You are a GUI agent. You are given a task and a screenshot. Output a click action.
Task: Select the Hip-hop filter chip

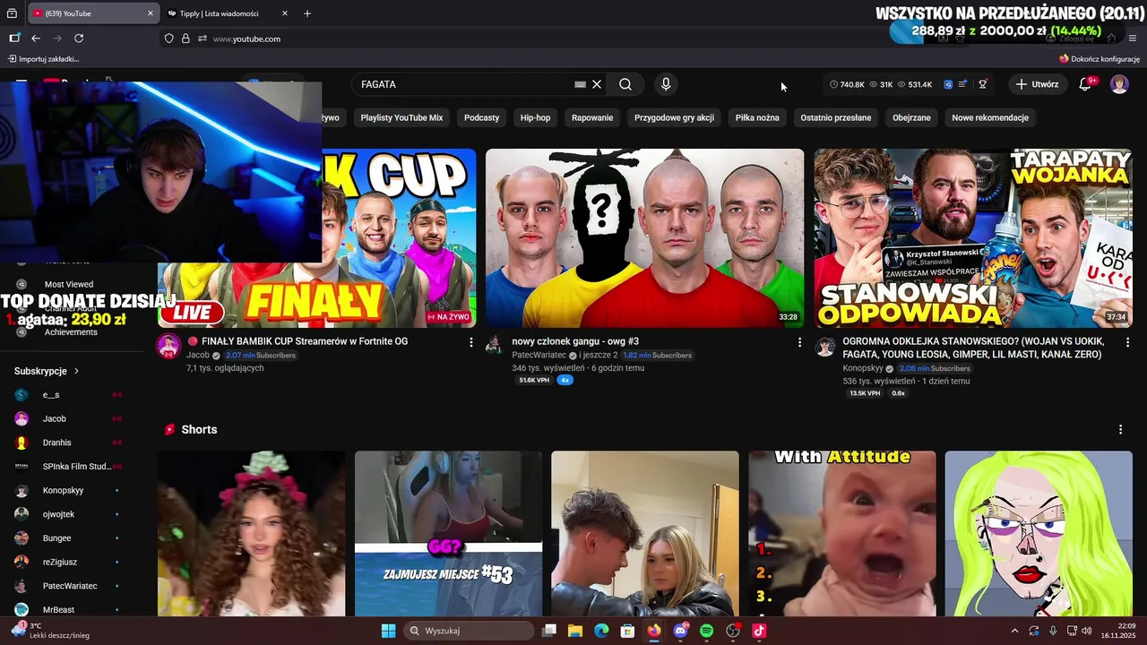[x=536, y=117]
